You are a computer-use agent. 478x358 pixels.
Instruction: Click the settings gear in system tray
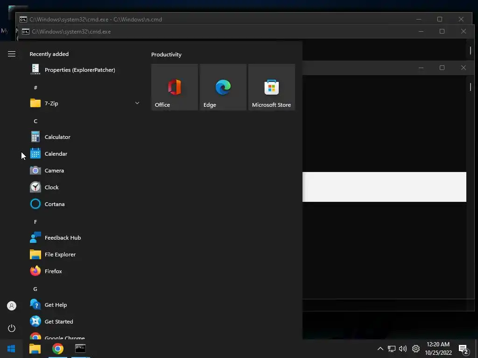click(416, 349)
